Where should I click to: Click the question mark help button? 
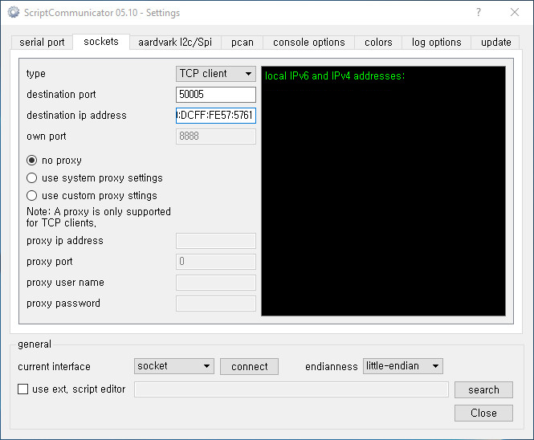point(479,13)
